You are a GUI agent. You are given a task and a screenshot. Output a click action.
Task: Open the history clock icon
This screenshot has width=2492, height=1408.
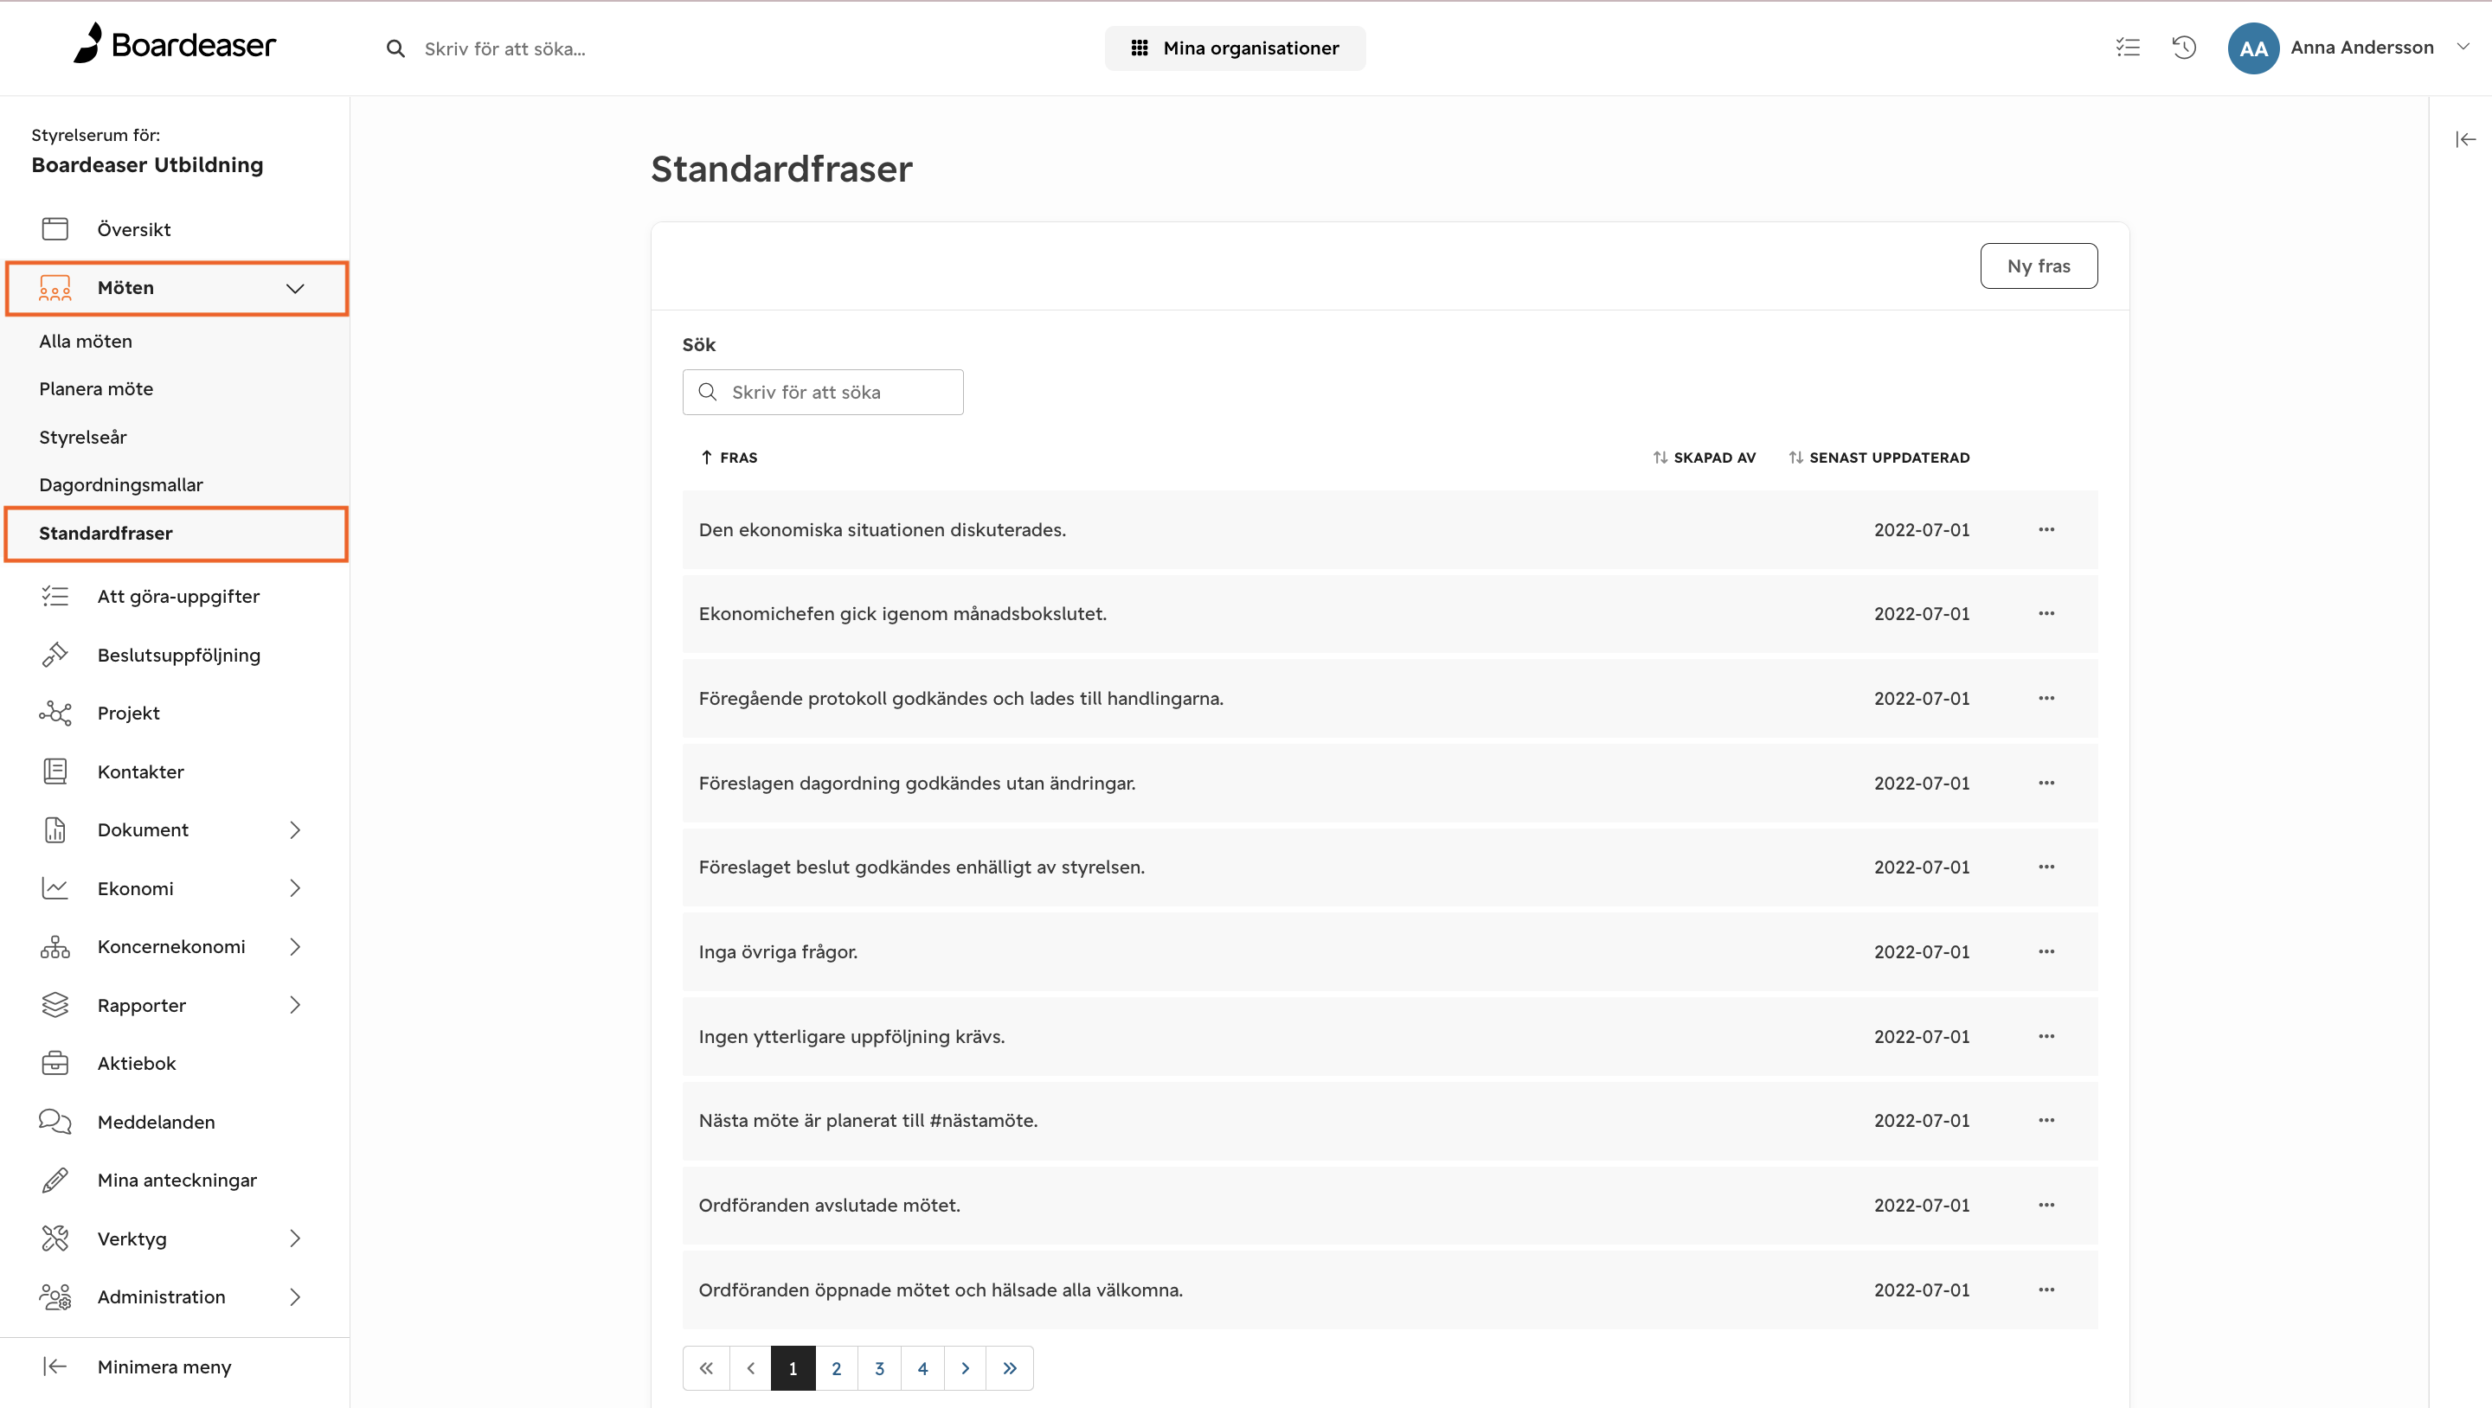coord(2183,48)
